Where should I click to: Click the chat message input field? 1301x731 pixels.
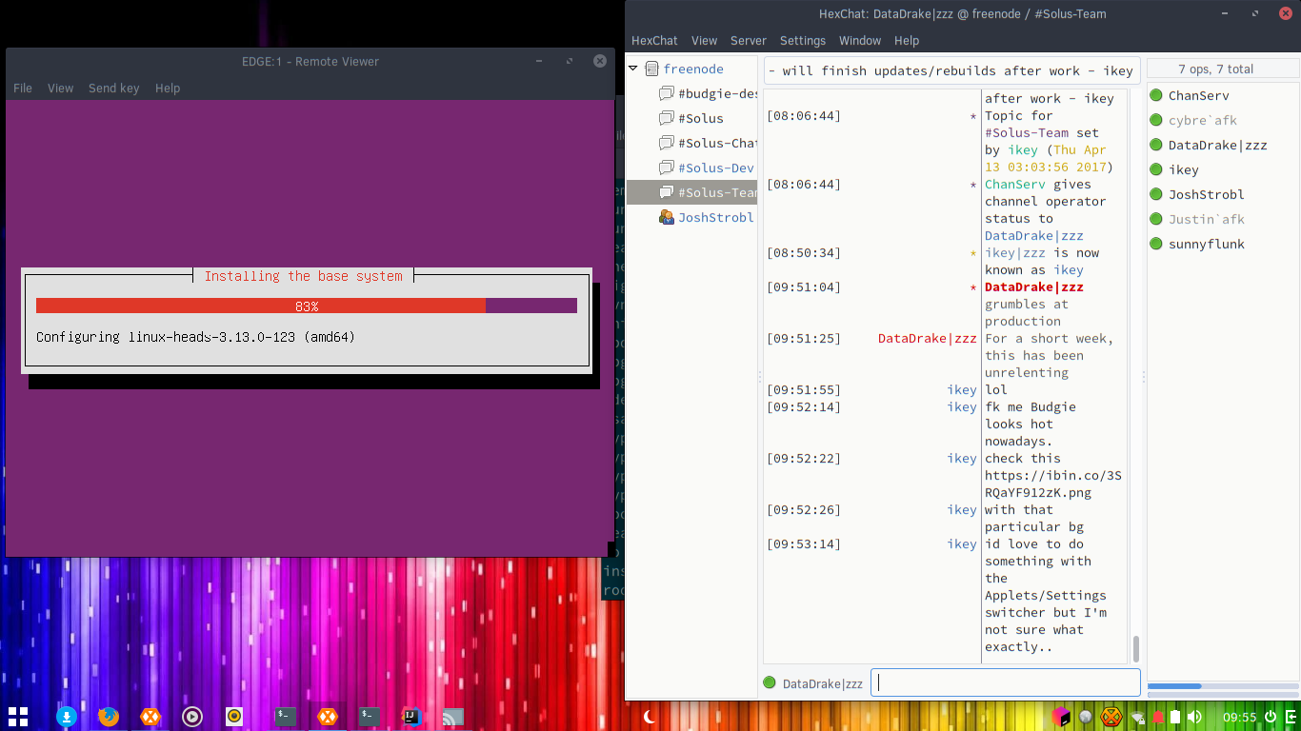click(x=1006, y=682)
